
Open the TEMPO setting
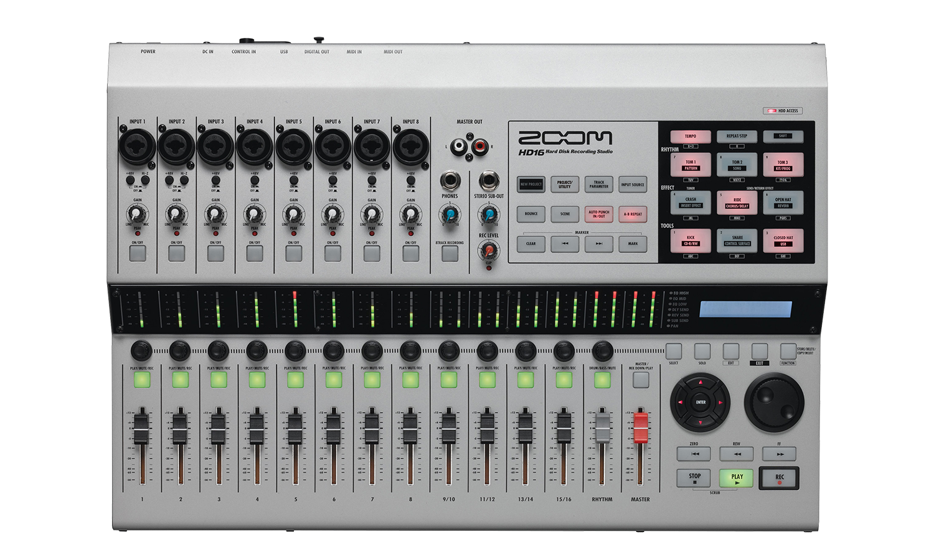coord(691,136)
